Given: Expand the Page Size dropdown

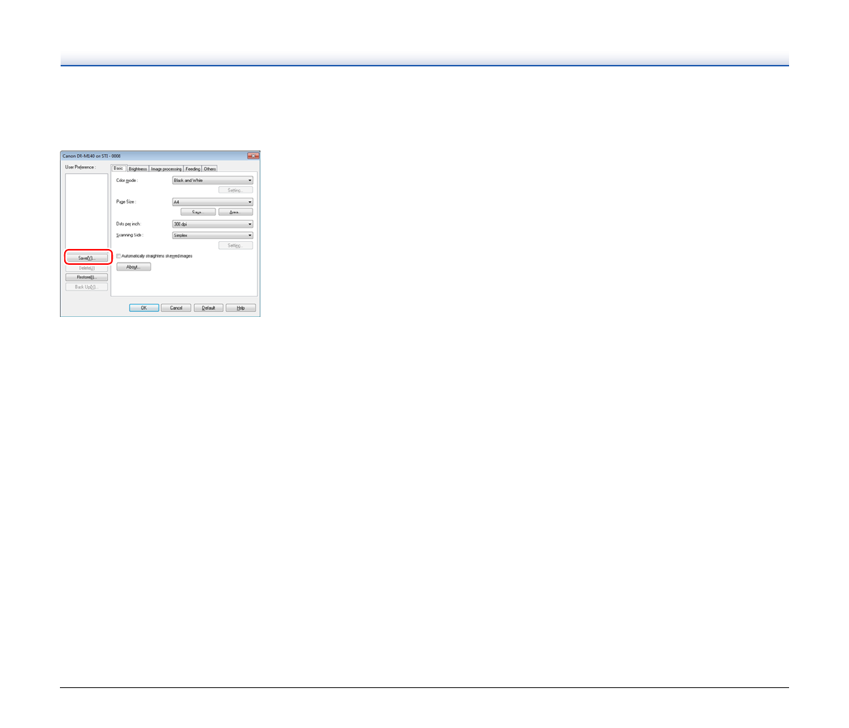Looking at the screenshot, I should pyautogui.click(x=213, y=202).
